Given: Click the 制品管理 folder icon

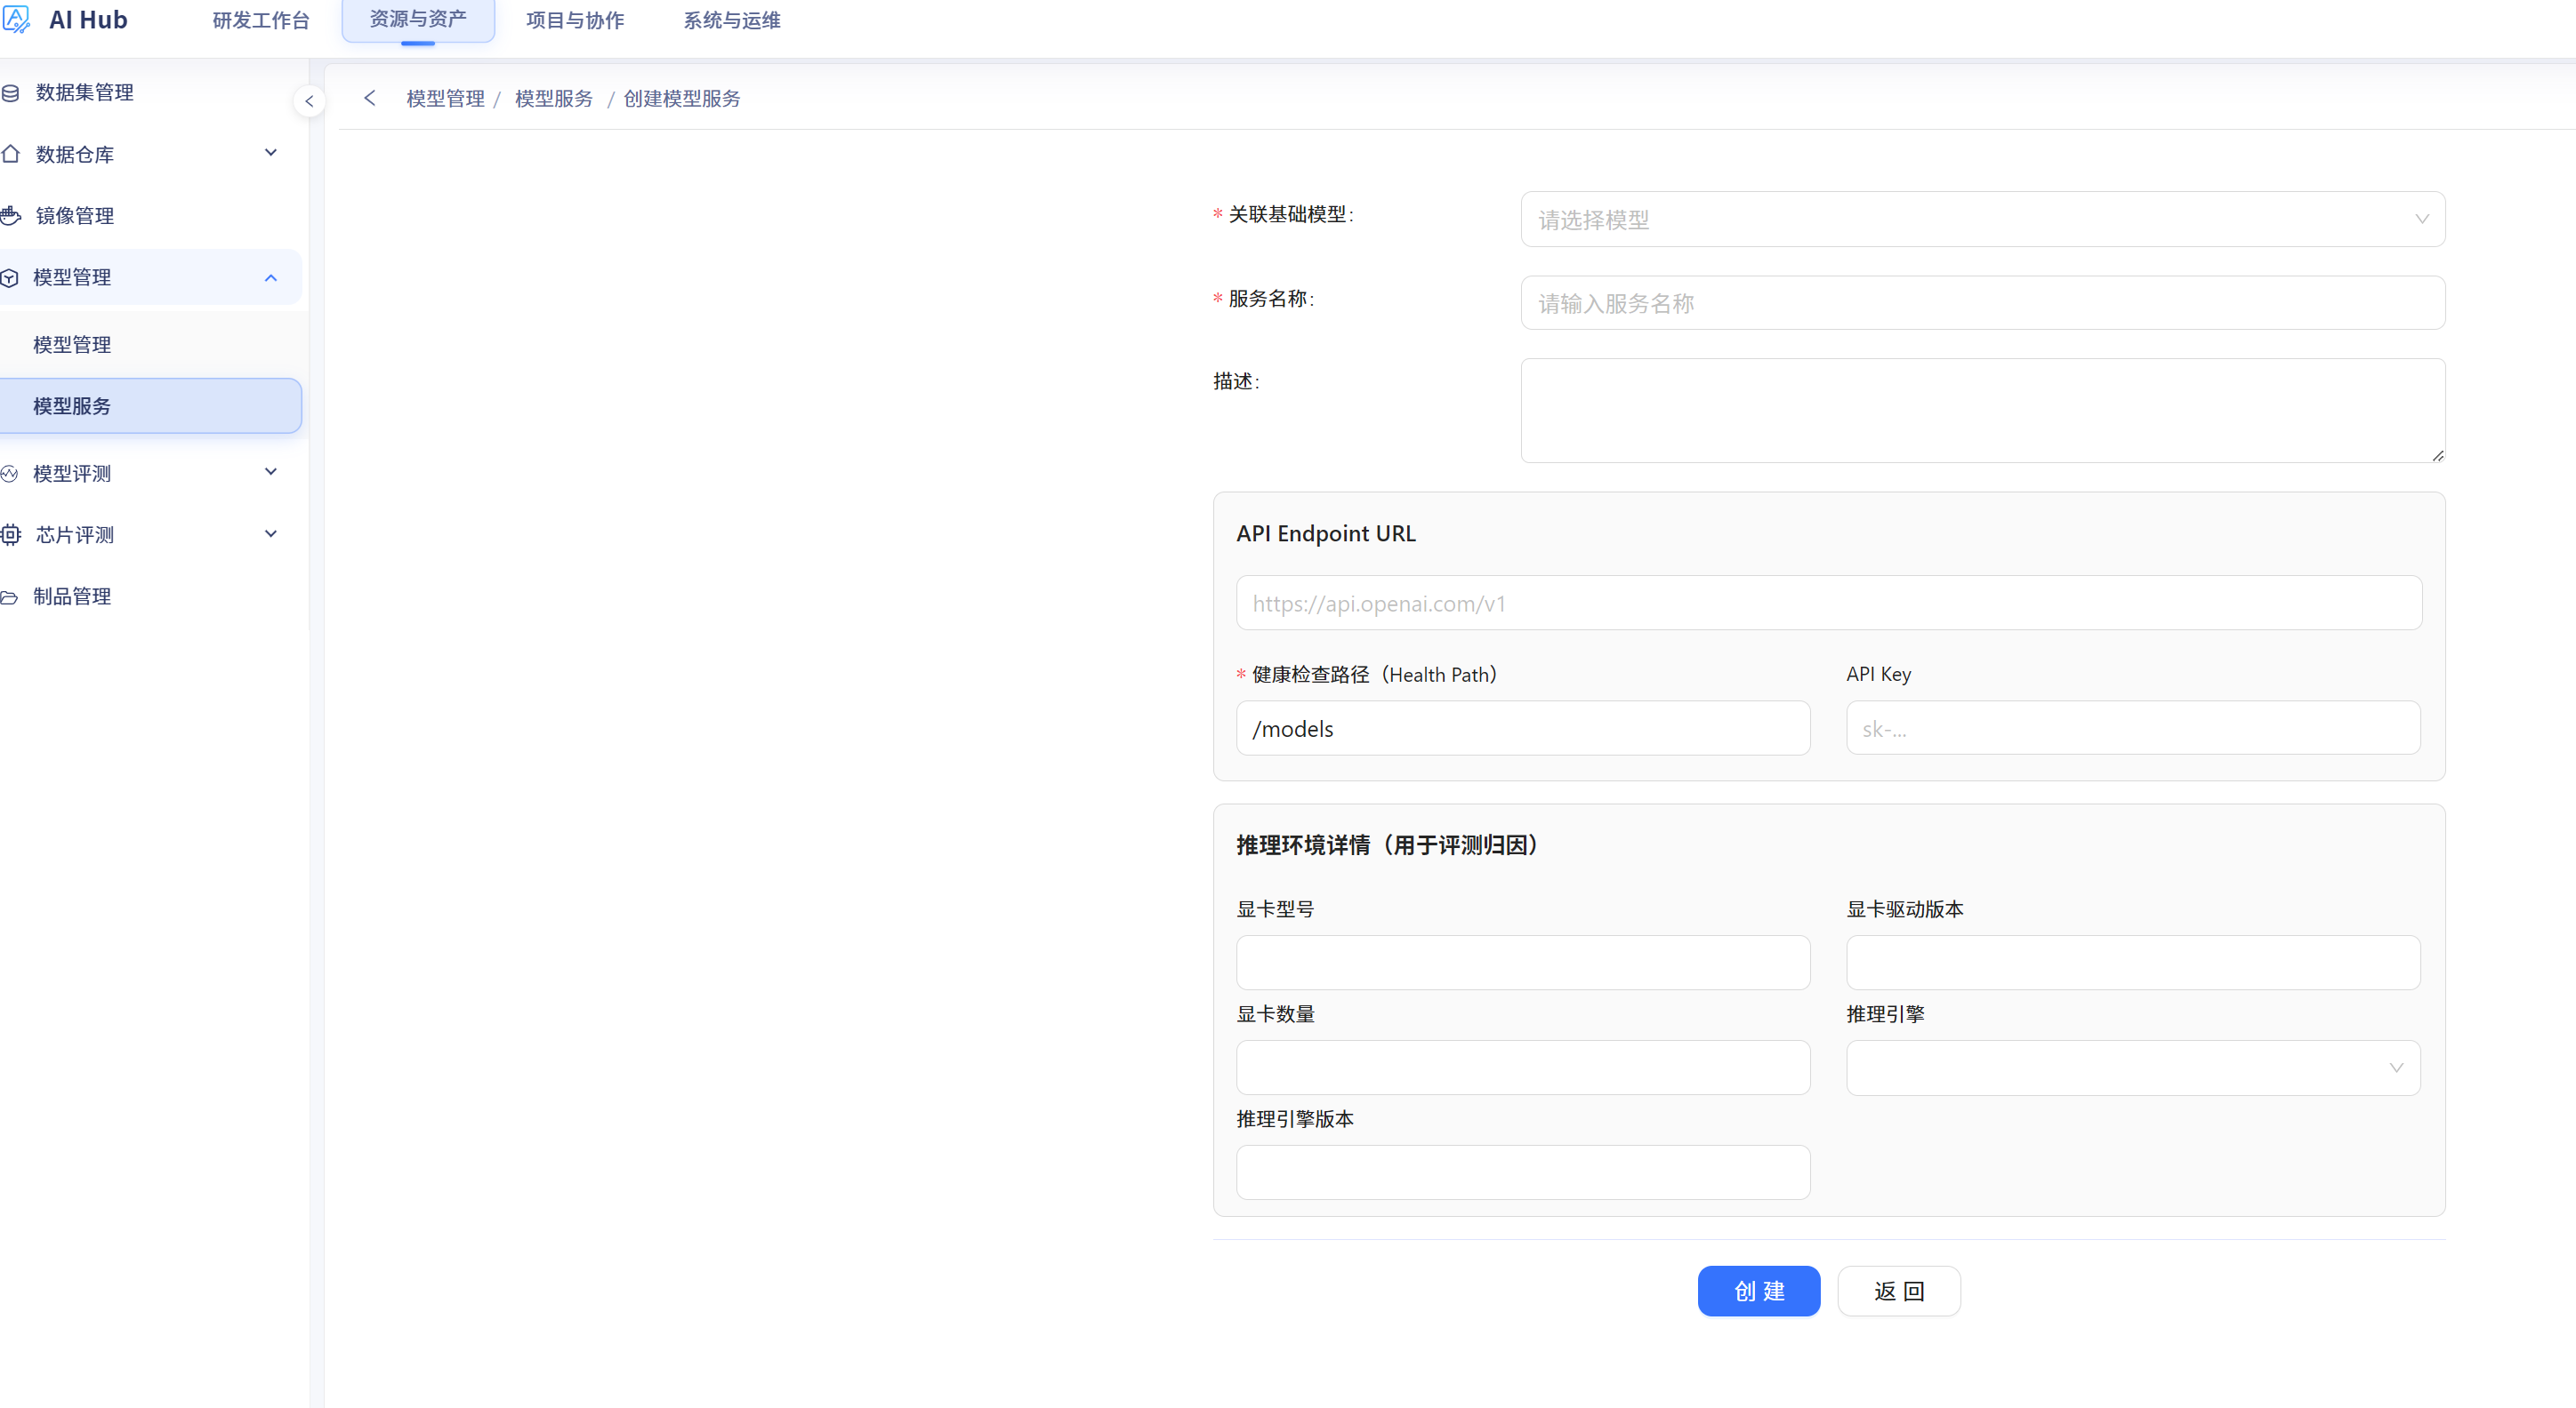Looking at the screenshot, I should coord(10,596).
